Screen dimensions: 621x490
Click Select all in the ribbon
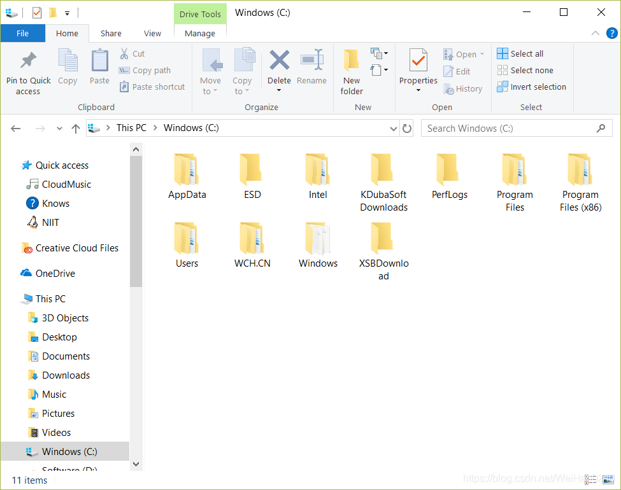point(520,53)
